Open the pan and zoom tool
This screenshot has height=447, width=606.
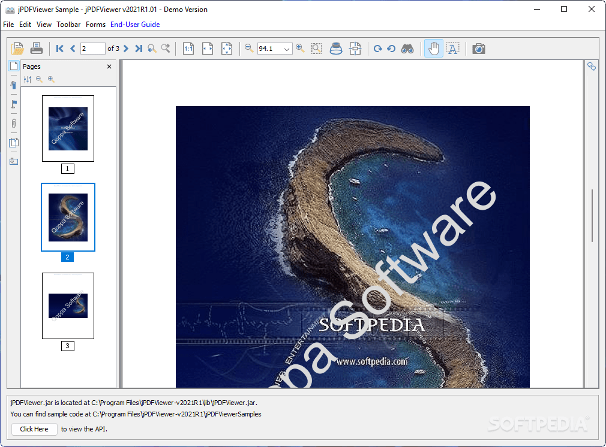(355, 49)
